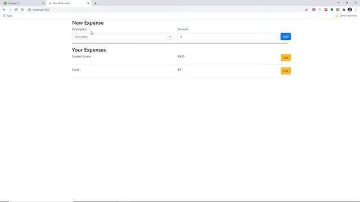
Task: Edit the Student Loans expense
Action: [x=286, y=58]
